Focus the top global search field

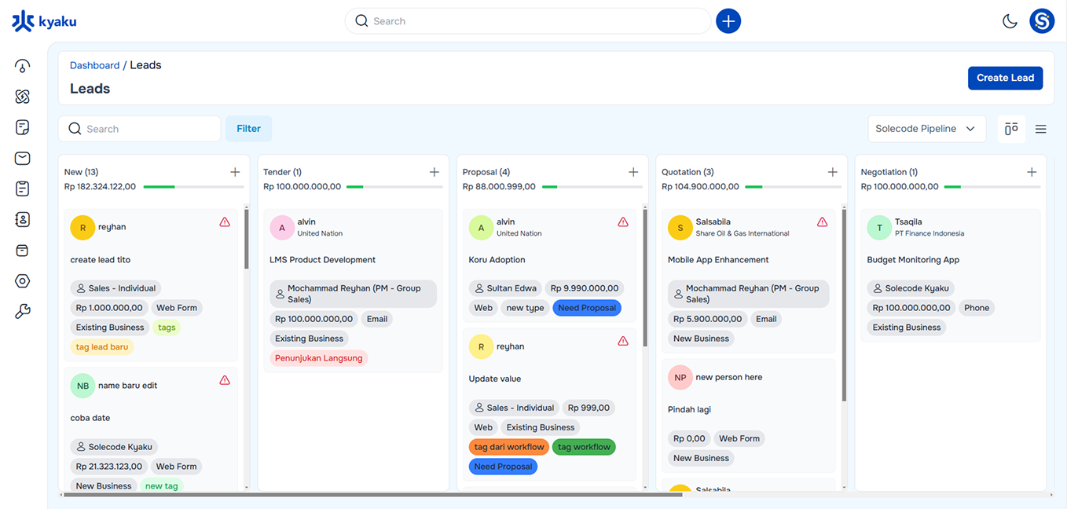point(528,21)
